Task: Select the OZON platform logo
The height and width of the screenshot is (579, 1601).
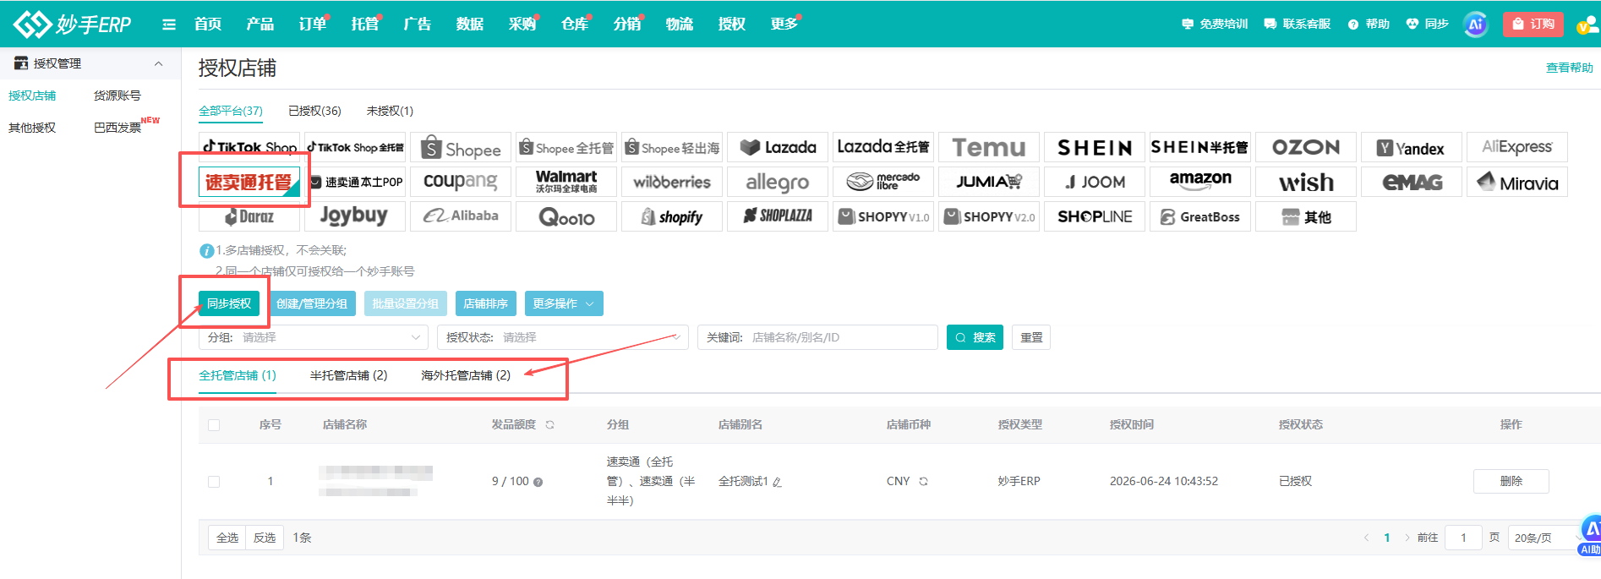Action: pos(1306,147)
